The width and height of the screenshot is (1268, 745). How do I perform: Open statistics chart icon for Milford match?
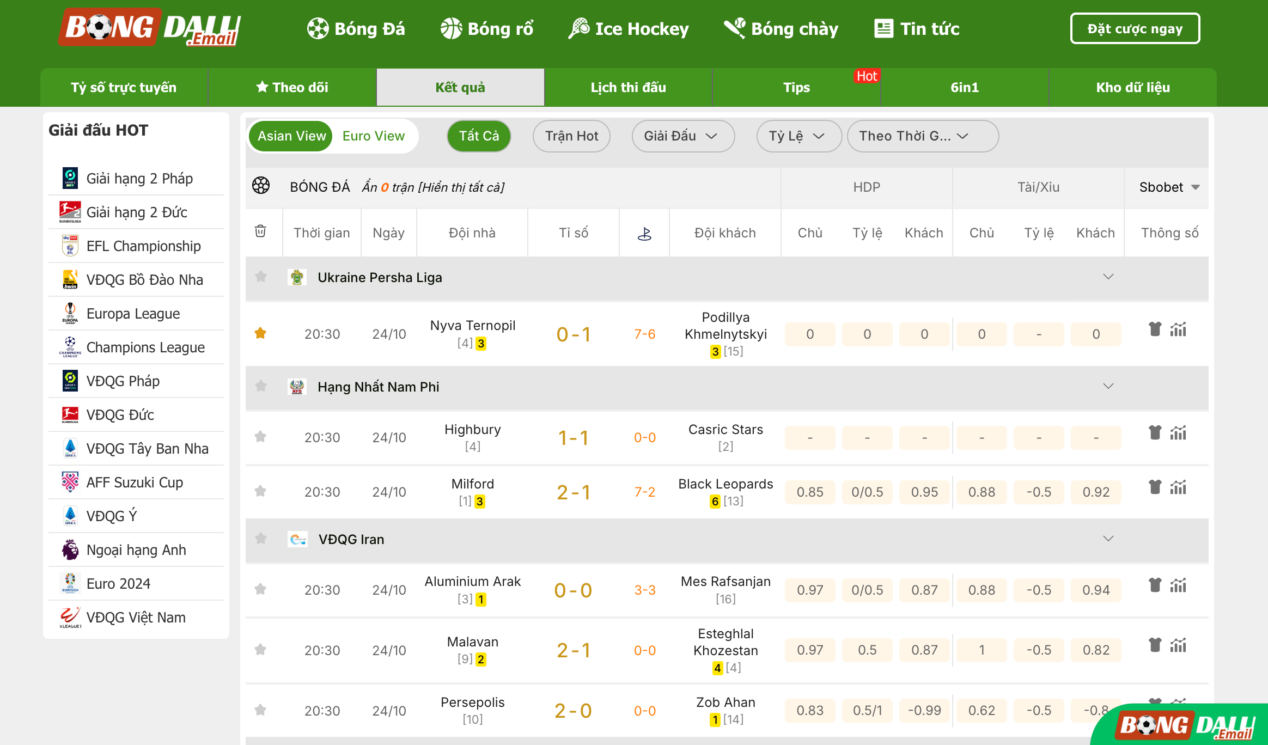click(1178, 487)
